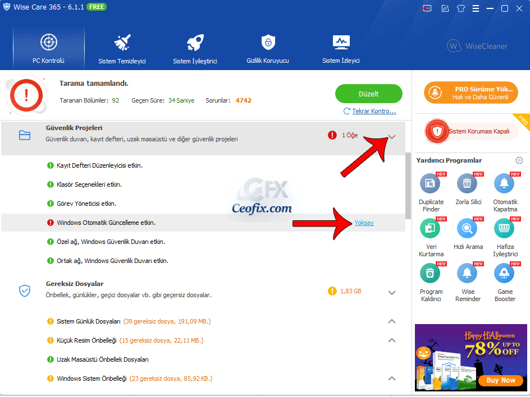530x397 pixels.
Task: Click the Yoksay link for Windows update
Action: [364, 223]
